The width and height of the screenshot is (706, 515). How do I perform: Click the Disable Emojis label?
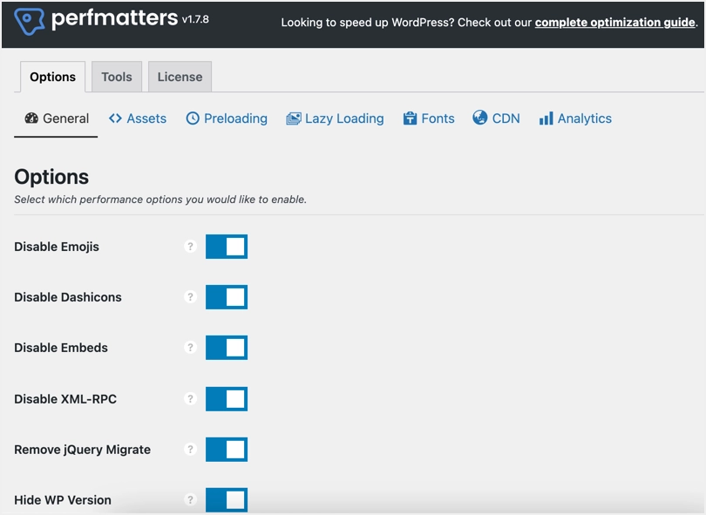tap(57, 247)
